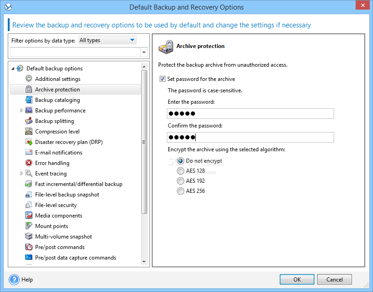Screen dimensions: 373x292
Task: Click the tree scrollbar up arrow
Action: click(x=144, y=67)
